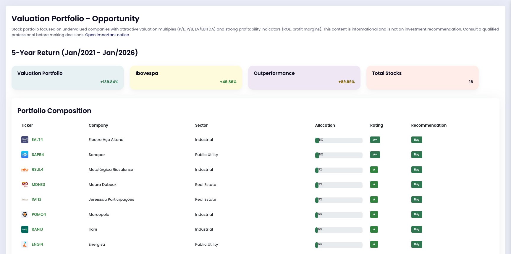Viewport: 511px width, 254px height.
Task: Select the IGTI3 ticker link
Action: point(36,200)
